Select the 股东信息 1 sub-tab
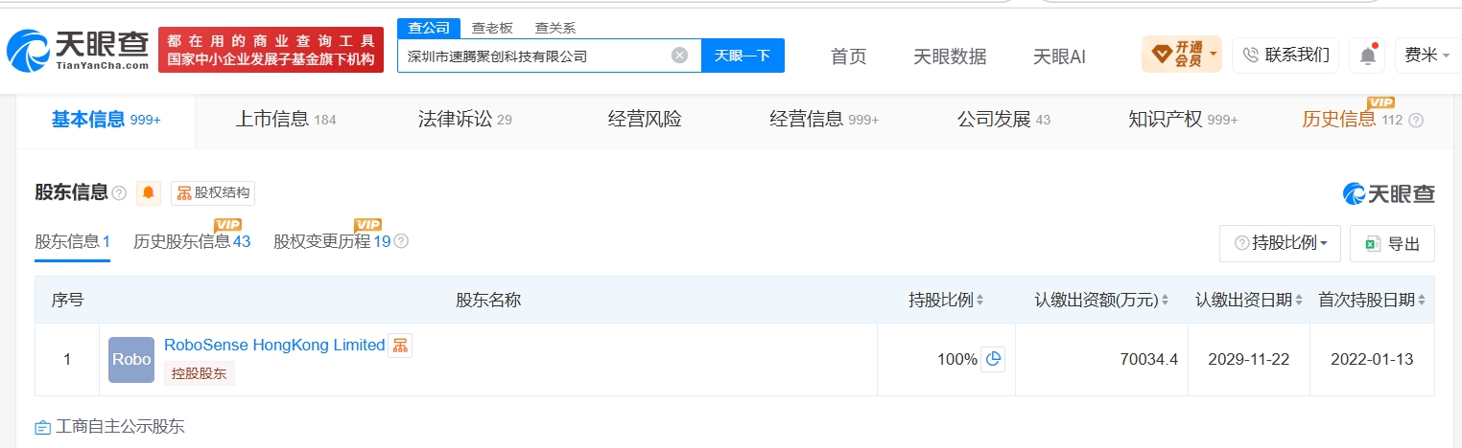1462x448 pixels. [x=73, y=241]
